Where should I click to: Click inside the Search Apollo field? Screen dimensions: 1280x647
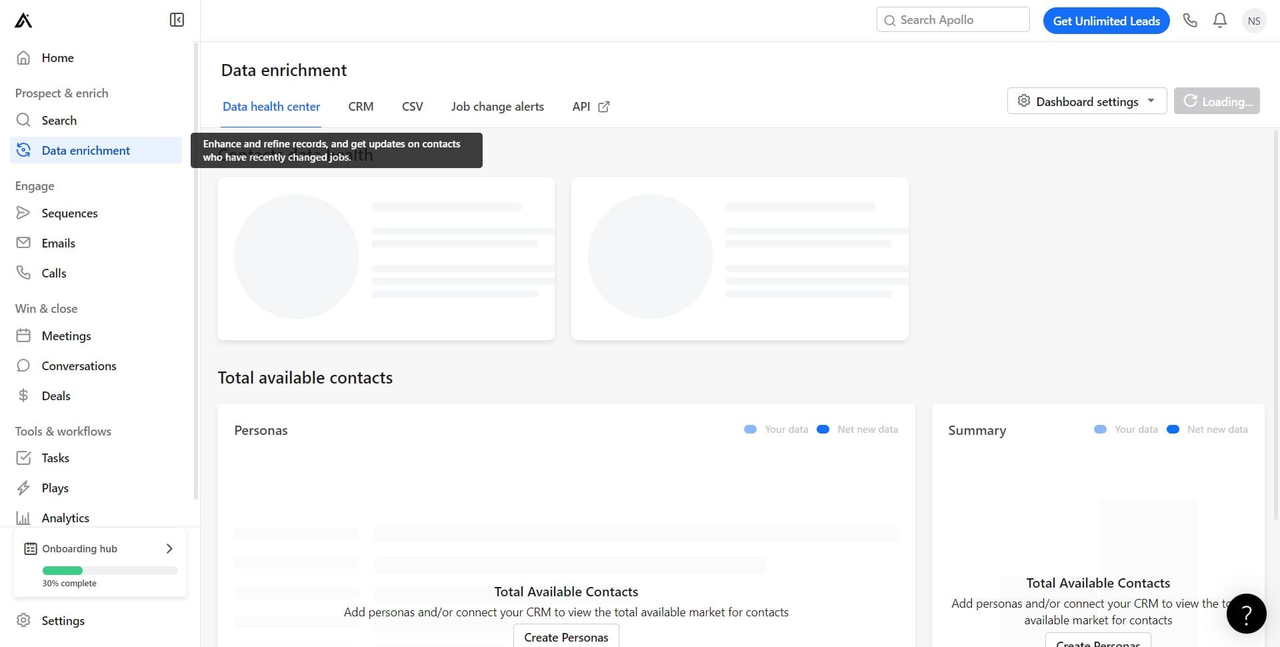952,19
